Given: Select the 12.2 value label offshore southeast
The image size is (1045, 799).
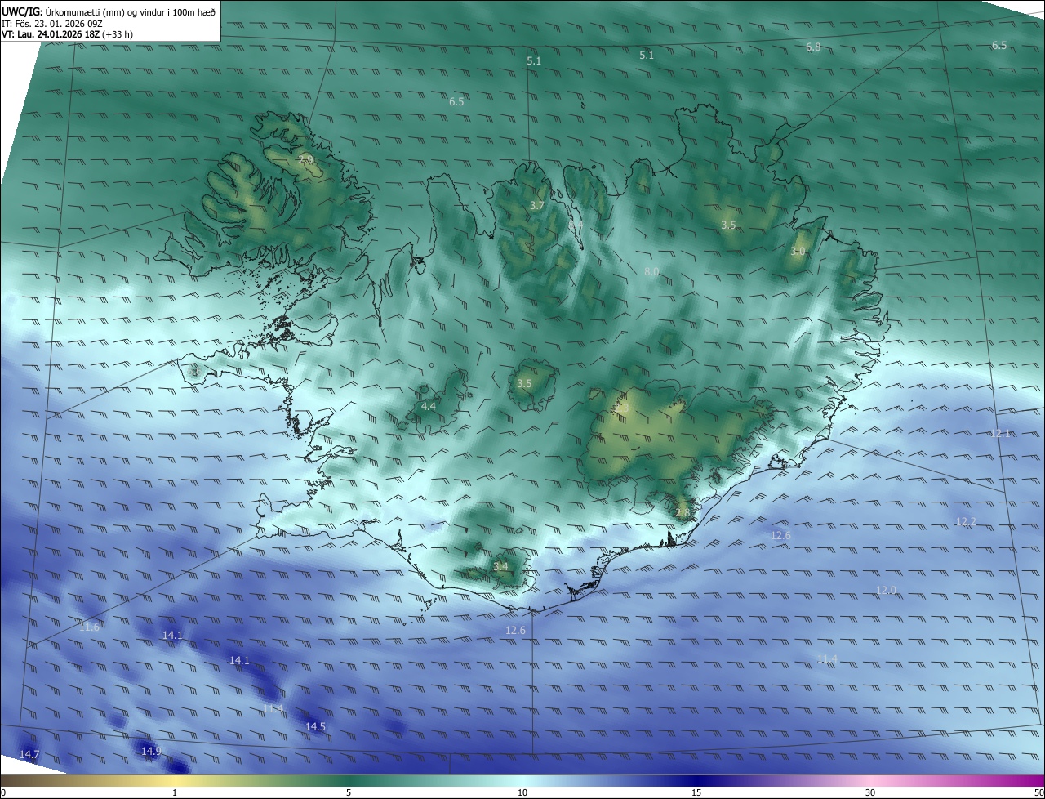Looking at the screenshot, I should click(x=966, y=521).
